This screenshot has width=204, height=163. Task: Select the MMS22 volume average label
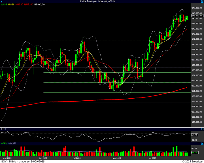point(12,143)
